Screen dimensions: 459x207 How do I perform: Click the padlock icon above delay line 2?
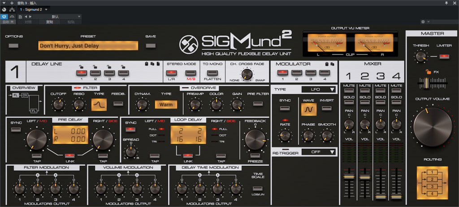click(95, 67)
